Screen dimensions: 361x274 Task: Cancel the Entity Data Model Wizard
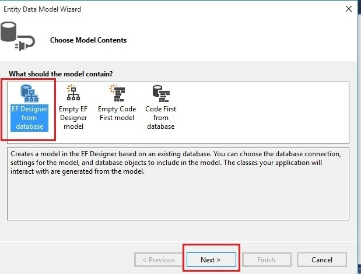click(322, 260)
